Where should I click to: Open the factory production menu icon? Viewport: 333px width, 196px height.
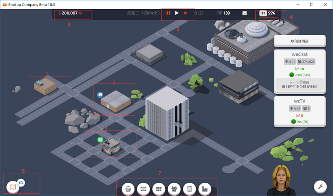tap(205, 189)
